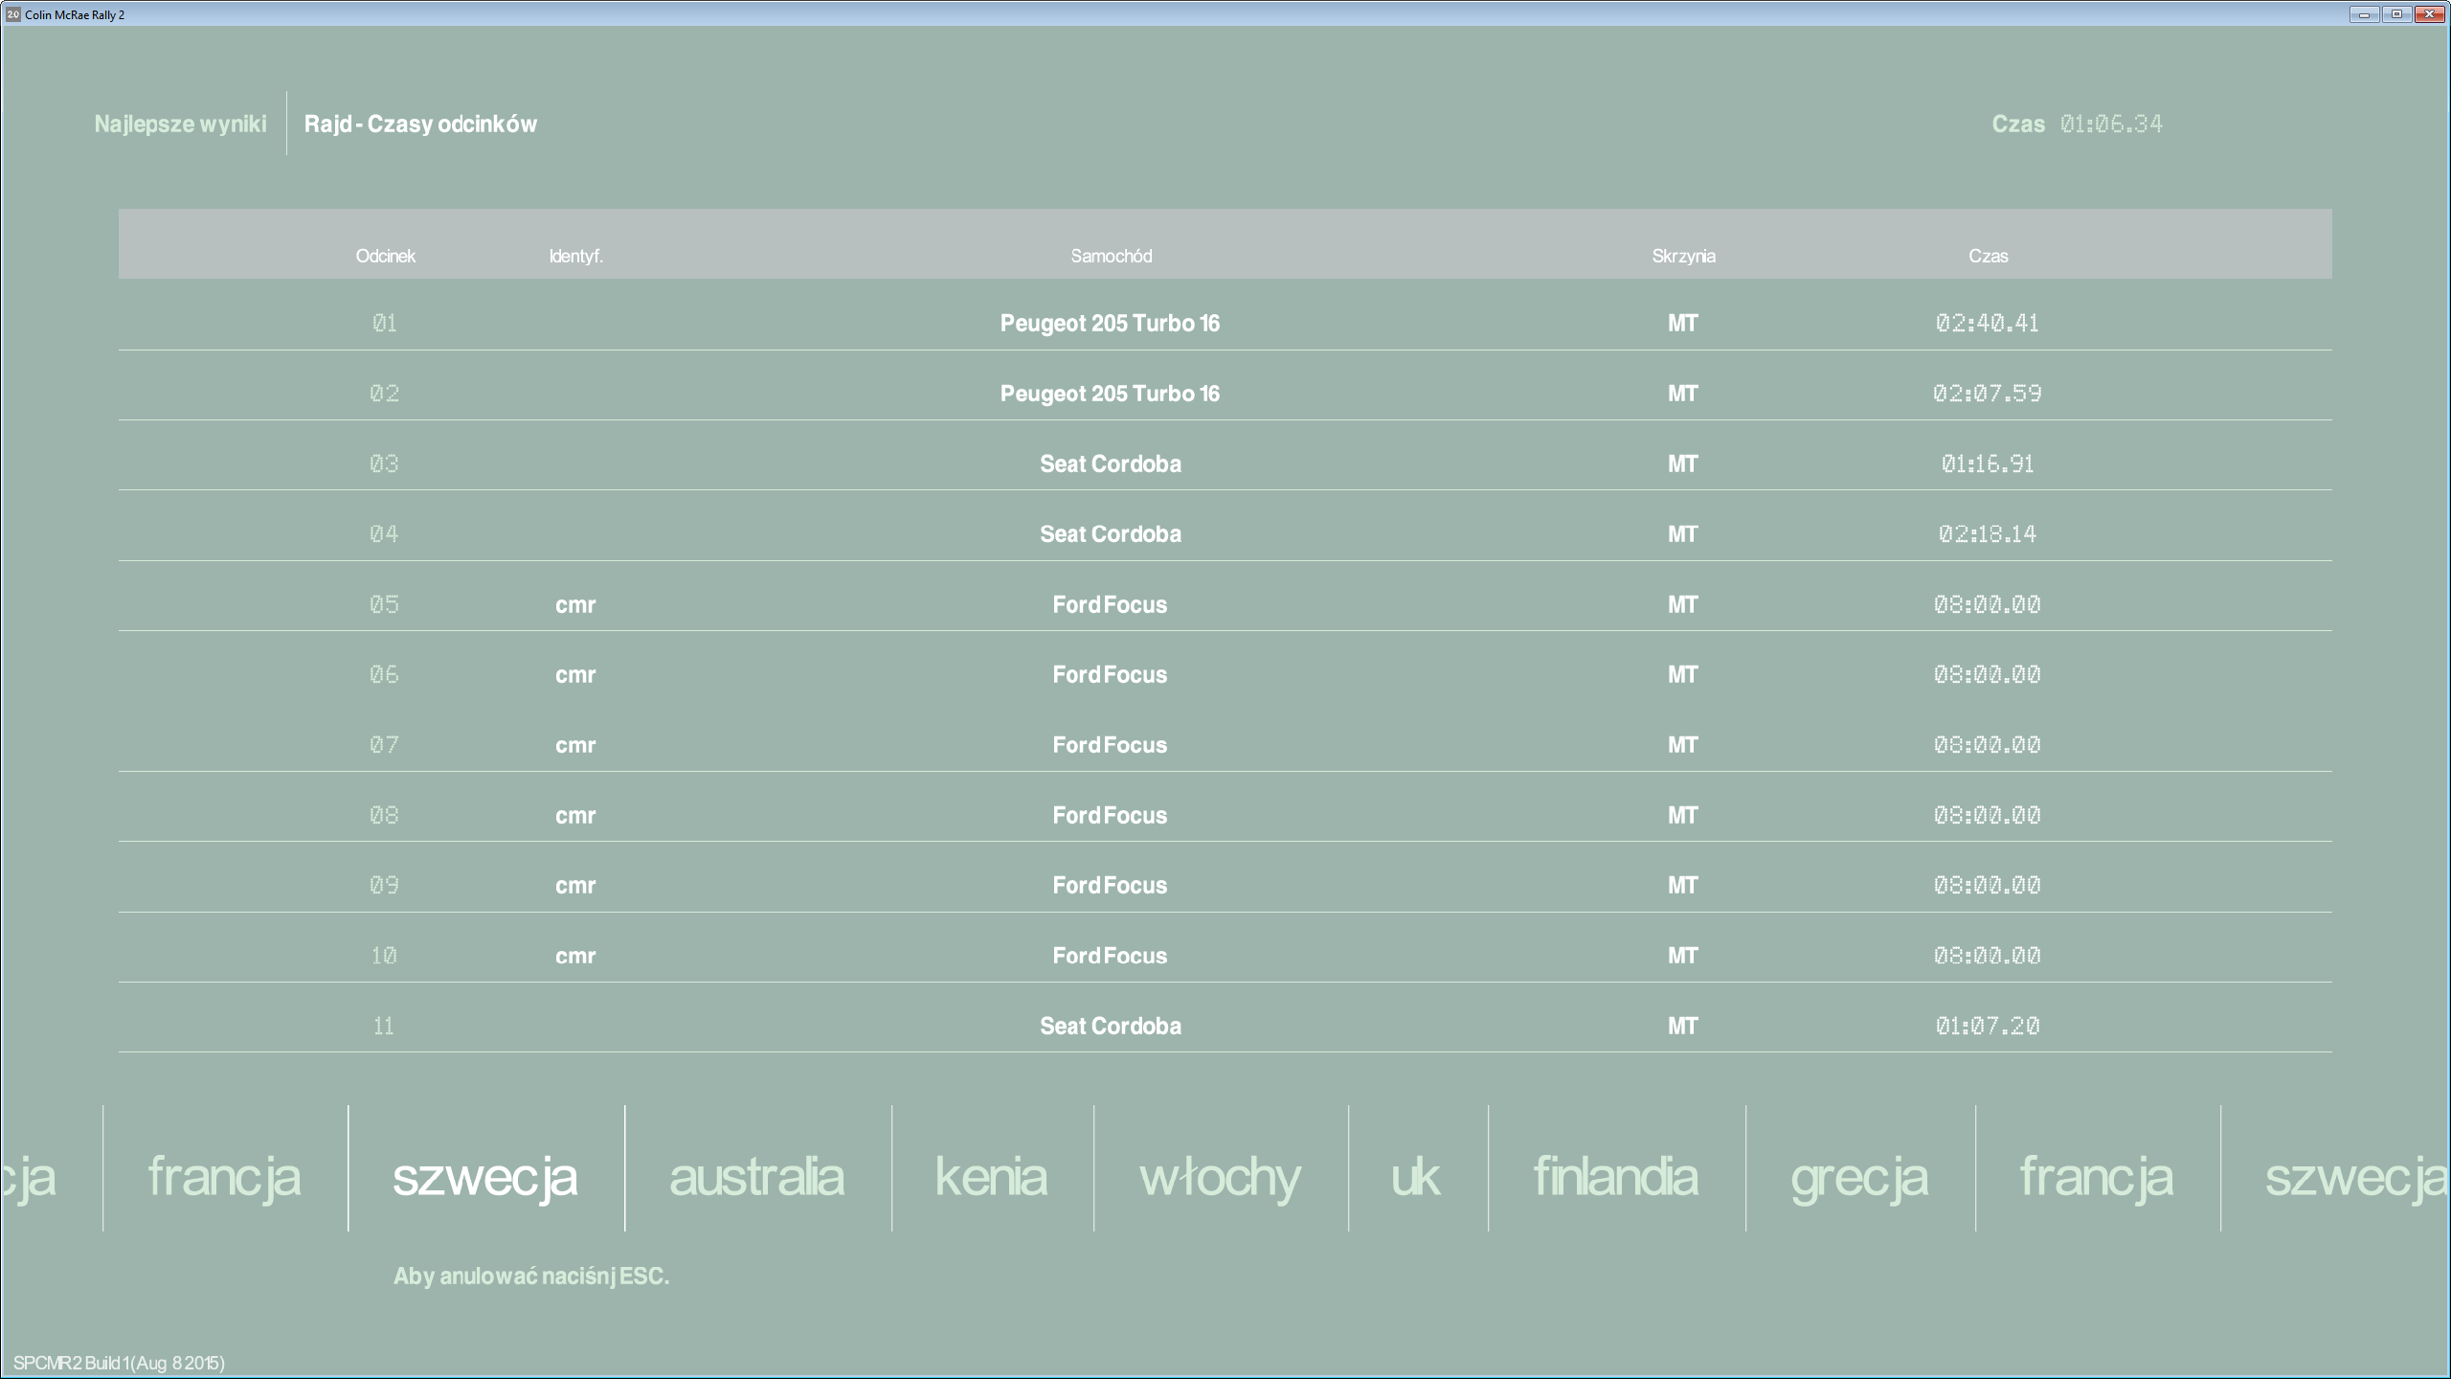Image resolution: width=2451 pixels, height=1379 pixels.
Task: Select the uk country tab
Action: [1415, 1176]
